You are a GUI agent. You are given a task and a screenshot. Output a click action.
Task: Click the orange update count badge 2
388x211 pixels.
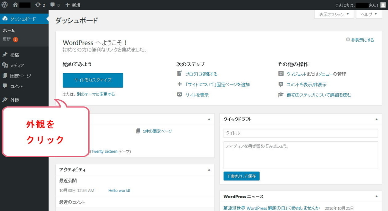(15, 39)
